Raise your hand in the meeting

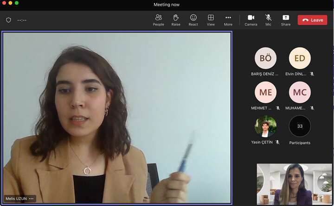pyautogui.click(x=176, y=20)
